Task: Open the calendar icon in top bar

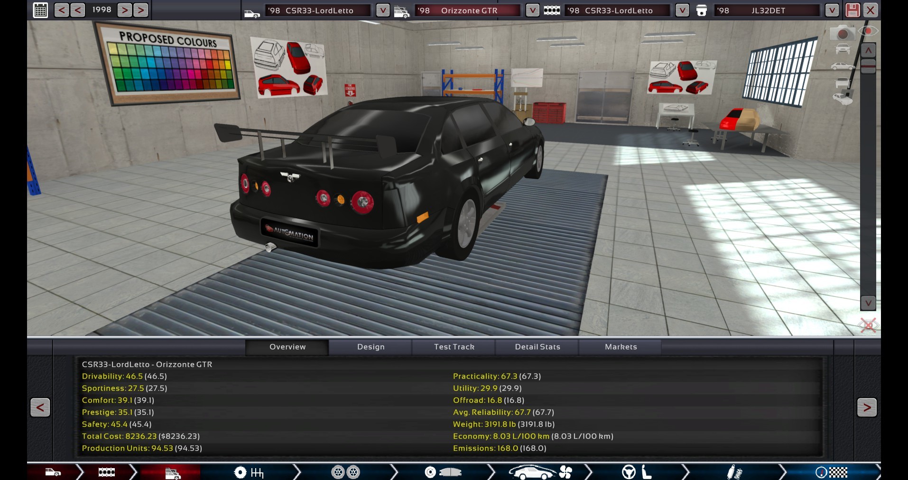Action: 40,10
